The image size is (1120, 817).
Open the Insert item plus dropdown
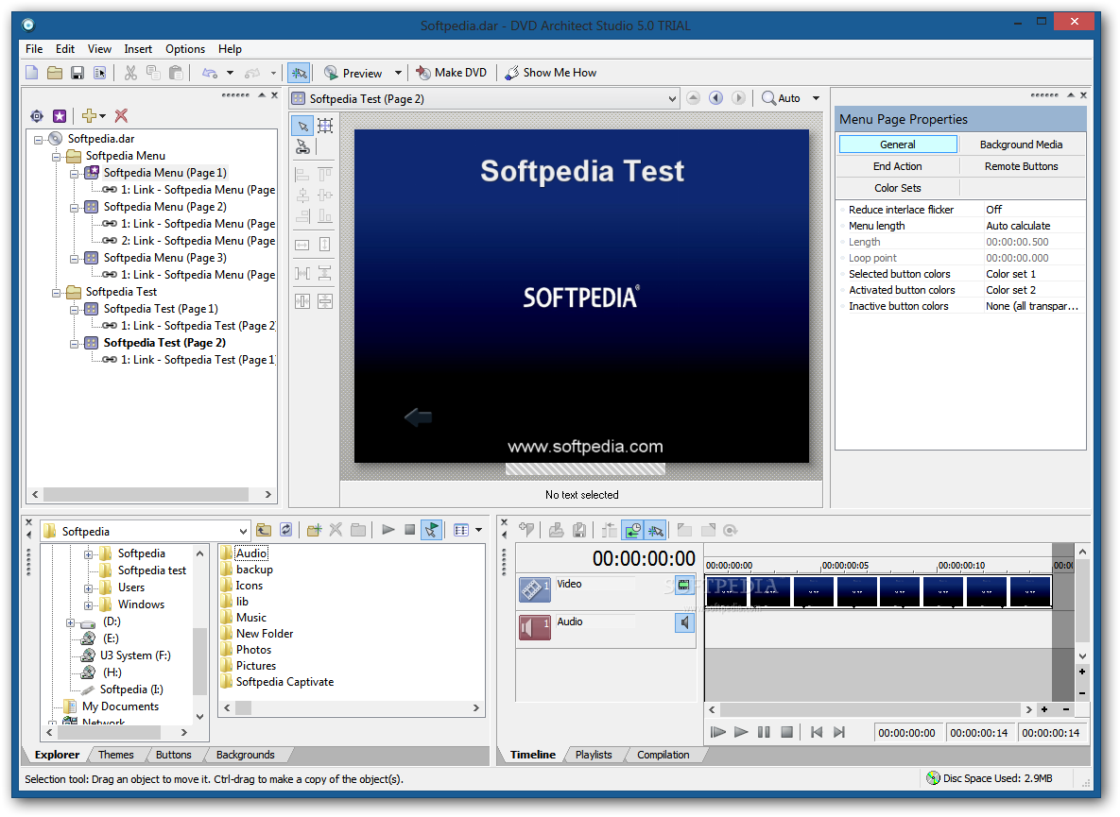tap(94, 115)
